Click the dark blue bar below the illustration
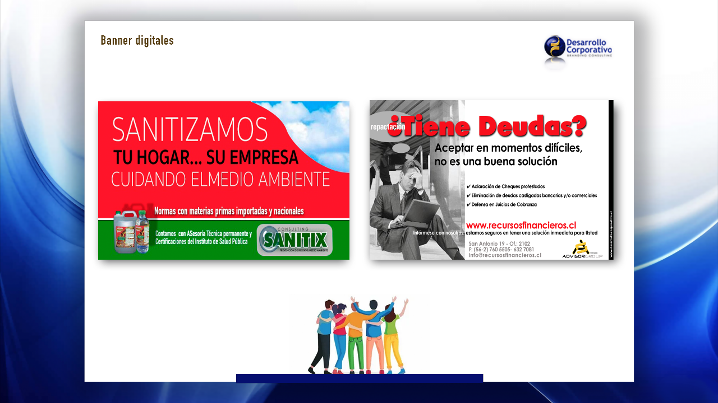 click(x=360, y=378)
